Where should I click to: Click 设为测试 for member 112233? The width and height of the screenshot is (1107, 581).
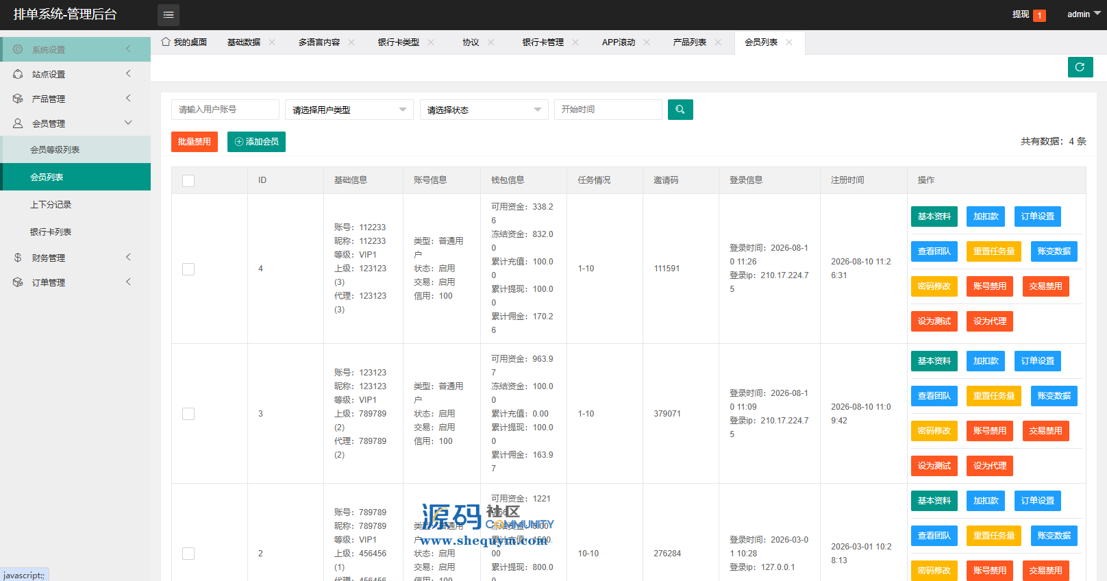934,321
